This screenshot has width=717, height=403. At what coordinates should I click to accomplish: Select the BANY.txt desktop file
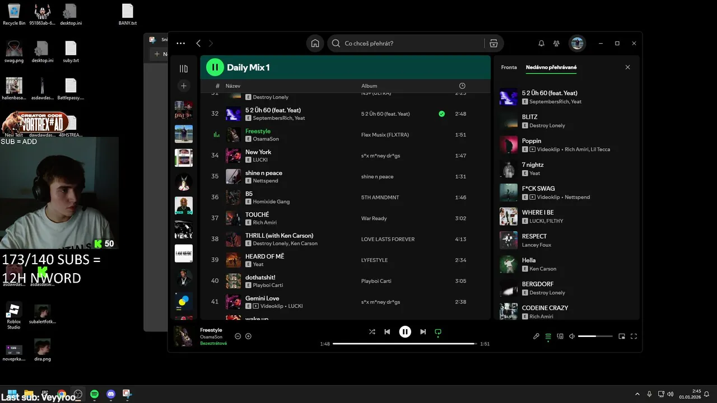click(x=128, y=15)
